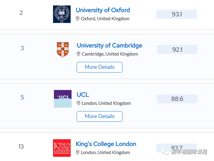This screenshot has height=161, width=214.
Task: Click the location pin under UCL
Action: [x=79, y=103]
